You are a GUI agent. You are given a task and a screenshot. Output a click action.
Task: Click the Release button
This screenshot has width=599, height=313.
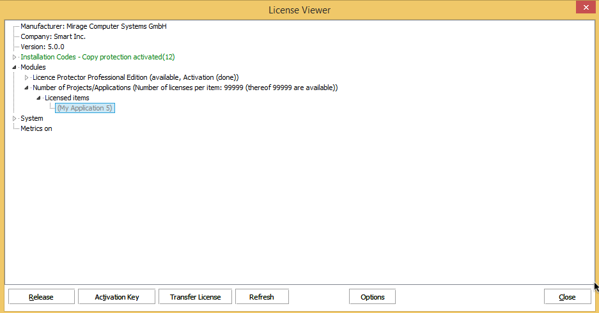tap(42, 296)
